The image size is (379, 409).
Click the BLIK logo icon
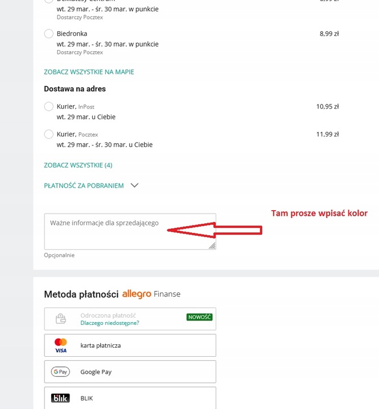coord(60,398)
